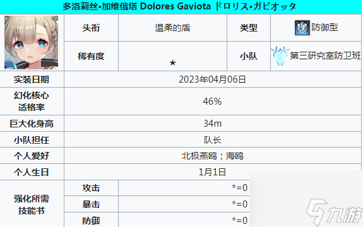This screenshot has height=227, width=363.
Task: Click the 防御 skill book row label
Action: [91, 221]
